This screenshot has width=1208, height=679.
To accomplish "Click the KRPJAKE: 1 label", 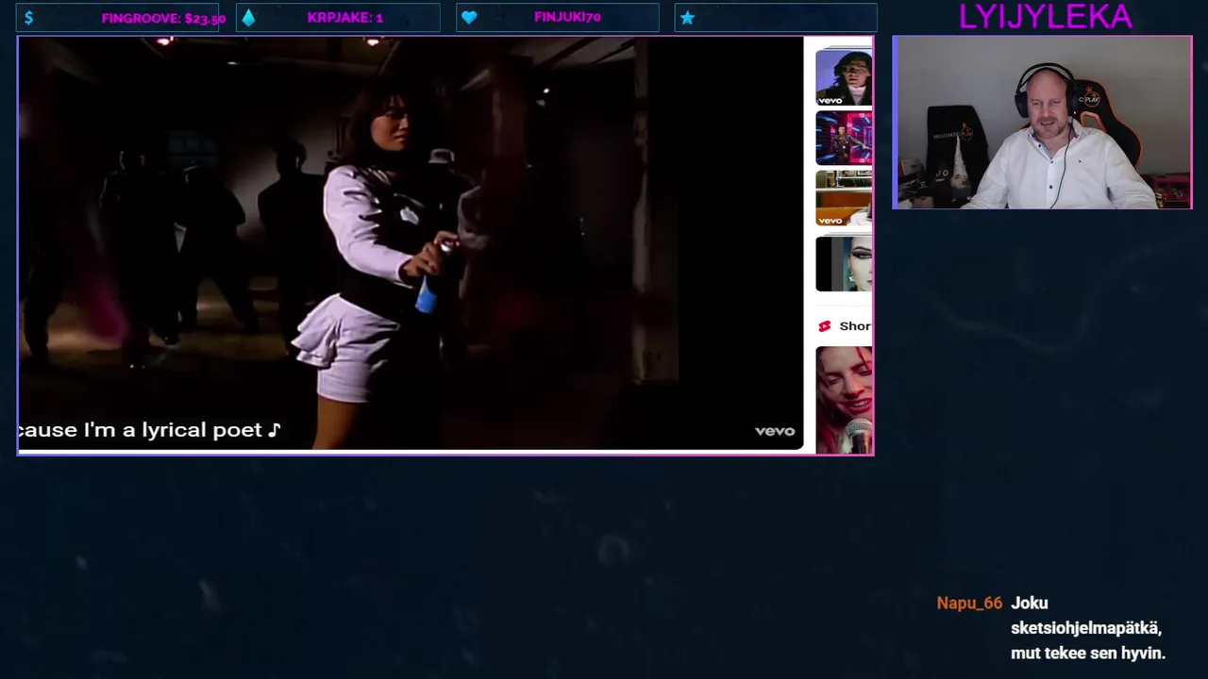I will coord(344,18).
